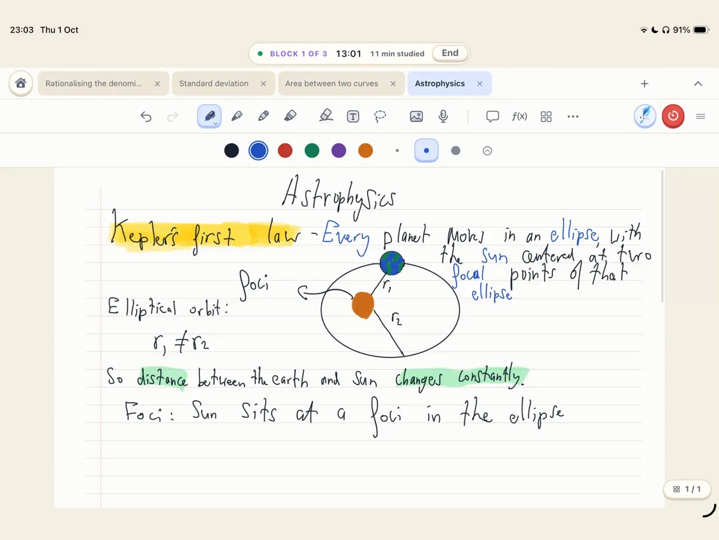Open the f(x) math input
Screen dimensions: 719x540
(519, 117)
